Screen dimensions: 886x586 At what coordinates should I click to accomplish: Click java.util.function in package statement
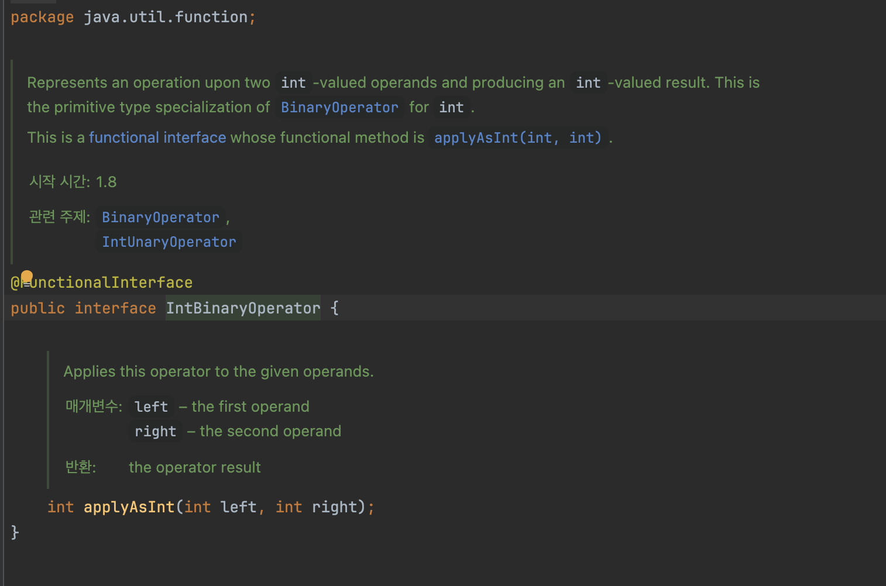tap(166, 18)
